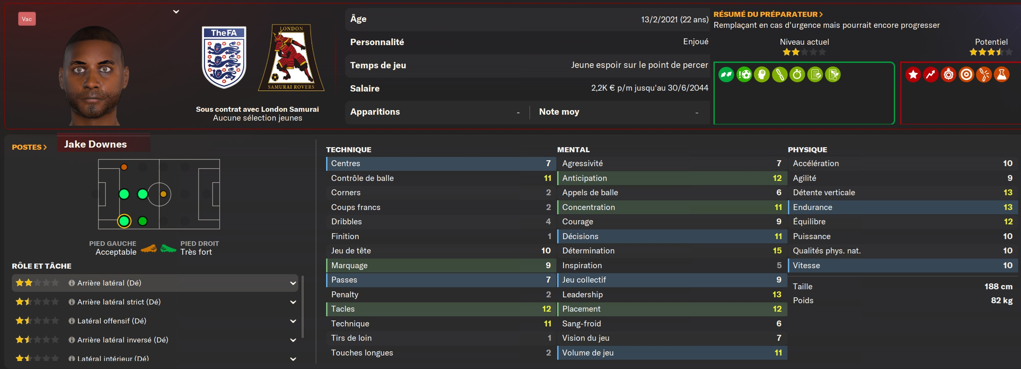Click the red rising-arrow weakness icon
The height and width of the screenshot is (369, 1021).
point(931,75)
